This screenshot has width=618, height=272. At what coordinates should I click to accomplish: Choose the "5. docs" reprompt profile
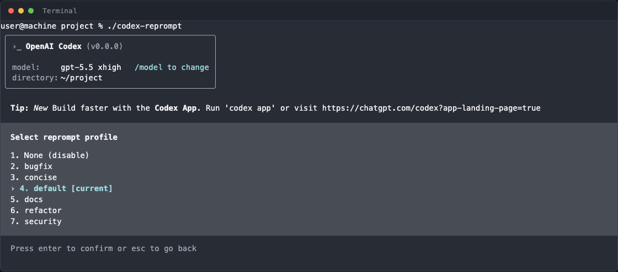(x=27, y=199)
